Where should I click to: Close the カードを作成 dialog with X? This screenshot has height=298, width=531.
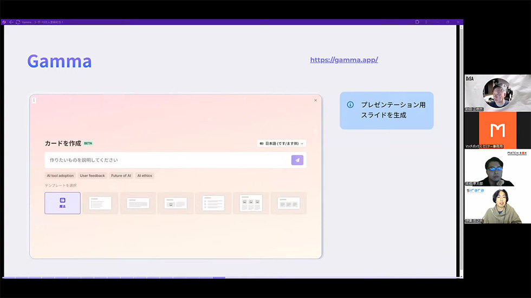point(315,101)
